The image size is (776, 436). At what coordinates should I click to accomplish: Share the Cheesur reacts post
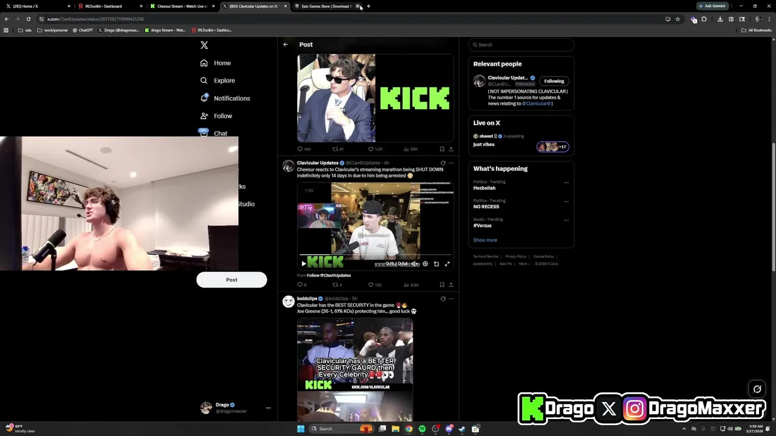(x=451, y=285)
